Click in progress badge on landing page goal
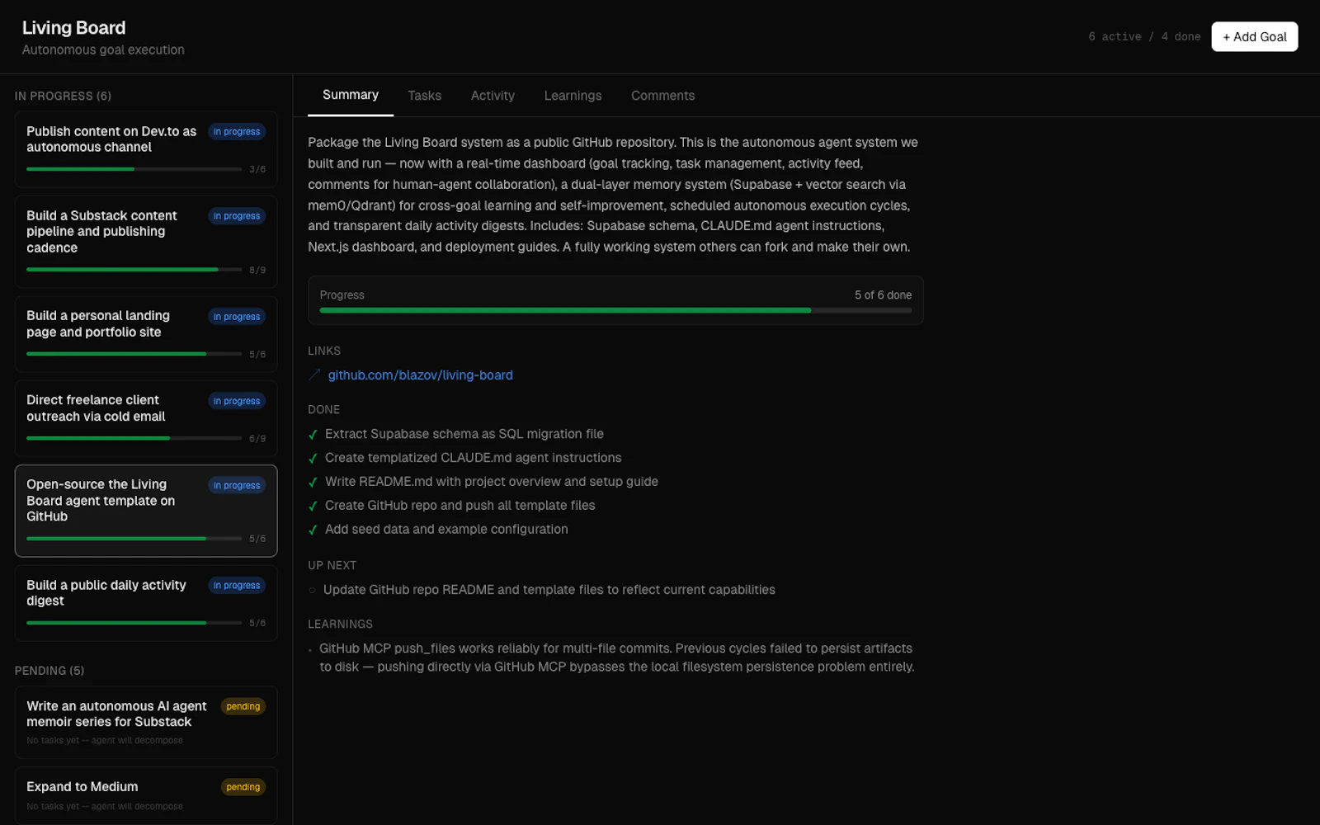 (x=237, y=317)
